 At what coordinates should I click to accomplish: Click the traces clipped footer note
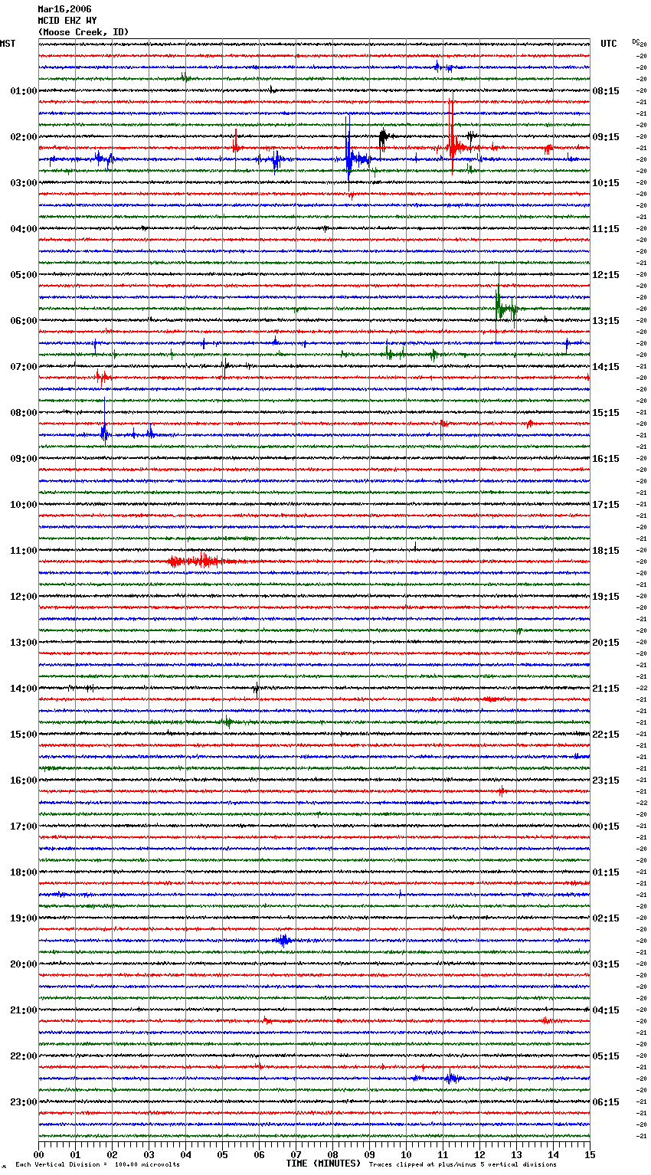463,1164
